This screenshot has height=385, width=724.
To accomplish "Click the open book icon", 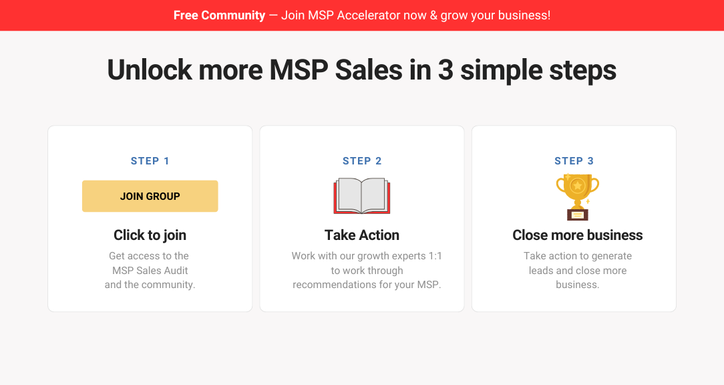I will click(x=362, y=196).
